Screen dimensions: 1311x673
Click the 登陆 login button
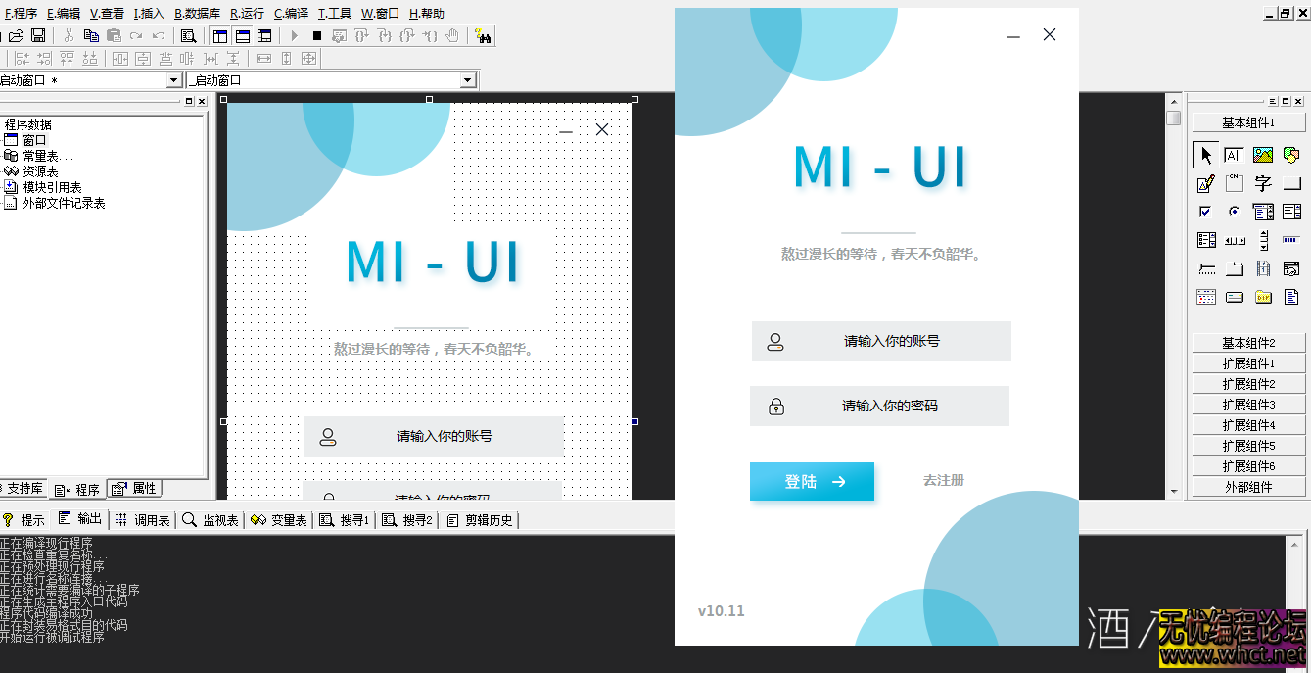pos(812,481)
